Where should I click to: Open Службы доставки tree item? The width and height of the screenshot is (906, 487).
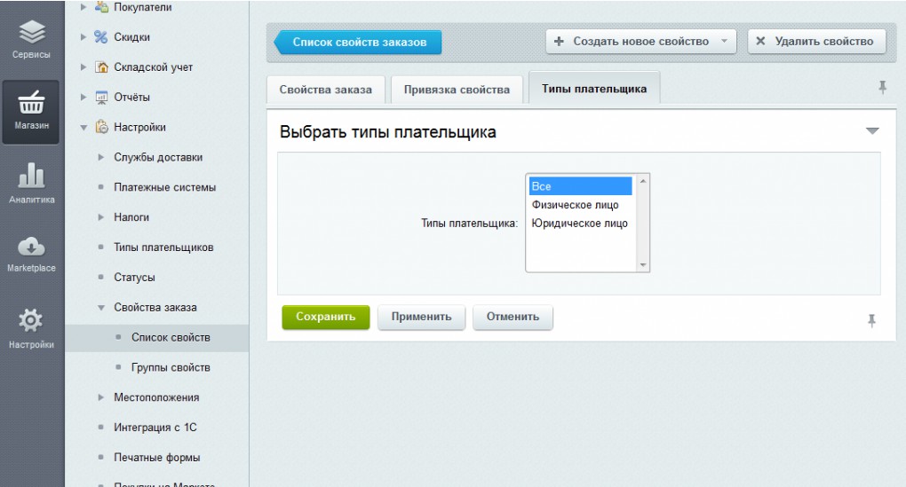click(158, 157)
